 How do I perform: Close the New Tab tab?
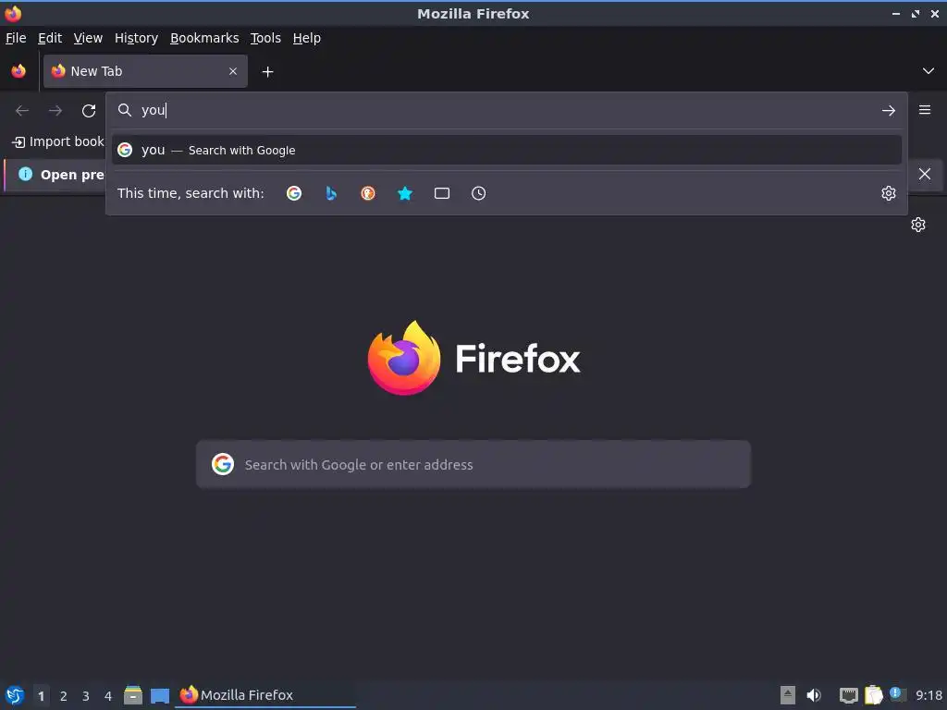(233, 71)
